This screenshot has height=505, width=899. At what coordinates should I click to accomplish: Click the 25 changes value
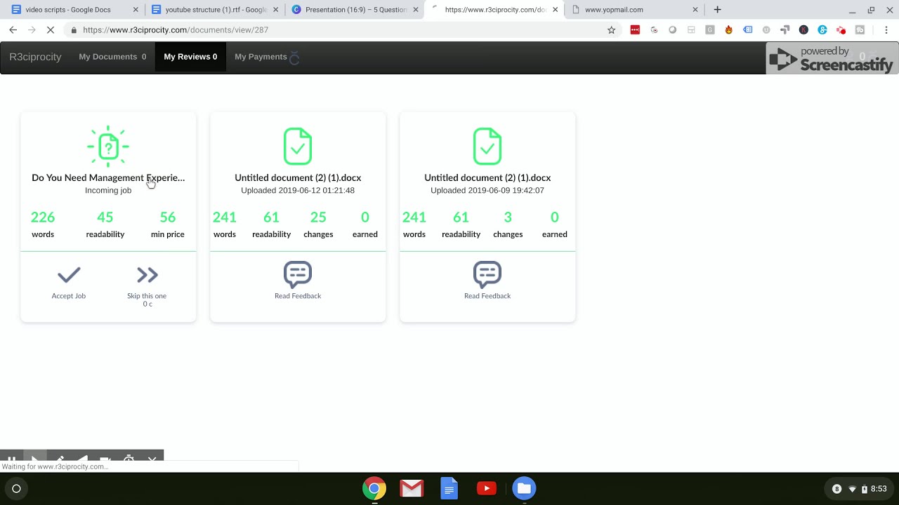point(318,217)
